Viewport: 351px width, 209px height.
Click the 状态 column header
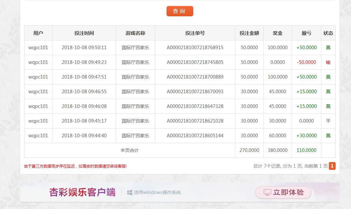pos(328,33)
